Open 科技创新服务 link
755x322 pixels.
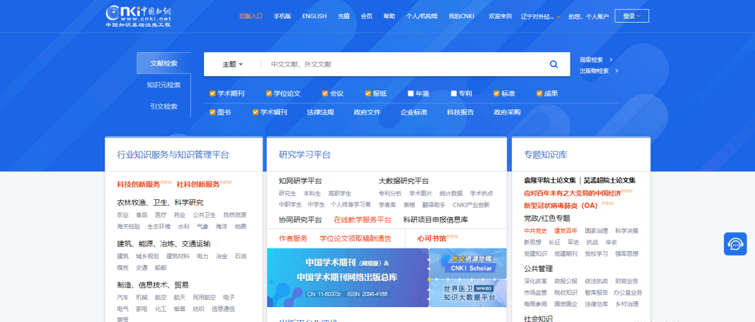click(x=139, y=185)
